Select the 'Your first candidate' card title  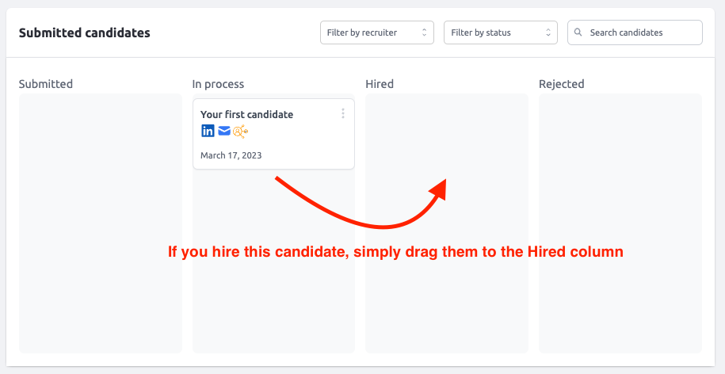click(246, 114)
